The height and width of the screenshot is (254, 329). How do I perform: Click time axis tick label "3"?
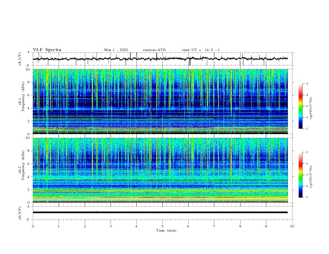[110, 226]
